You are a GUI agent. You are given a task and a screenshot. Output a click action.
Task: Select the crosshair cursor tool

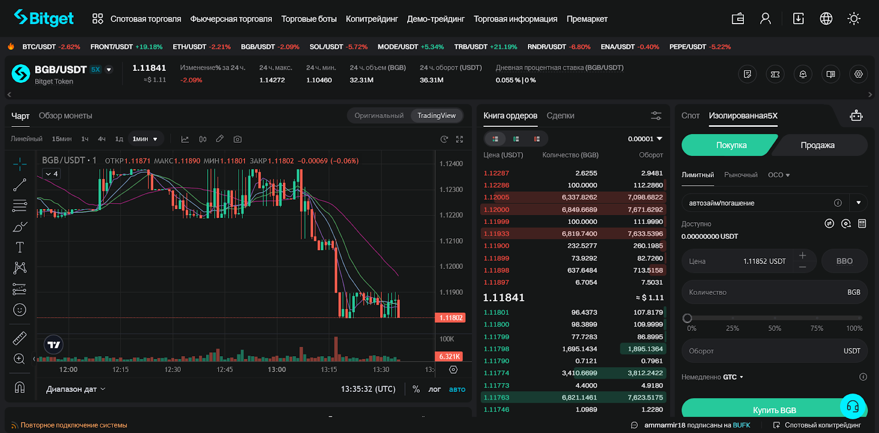20,164
